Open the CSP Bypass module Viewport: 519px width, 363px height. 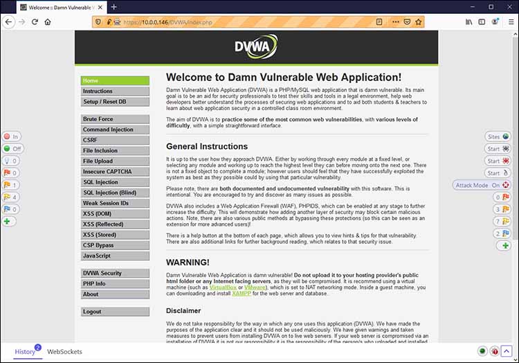click(115, 245)
